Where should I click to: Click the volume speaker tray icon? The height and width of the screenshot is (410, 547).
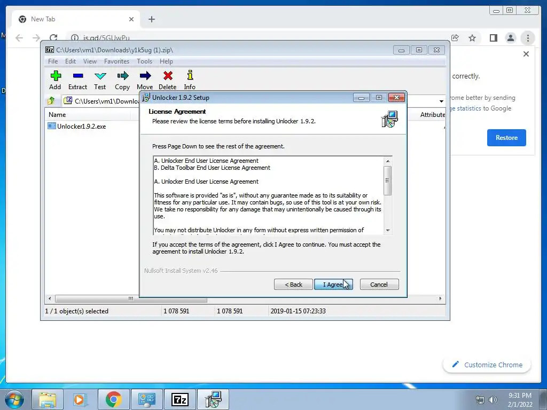(493, 400)
